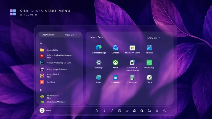212x119 pixels.
Task: Open the WinX user account profile
Action: click(x=46, y=110)
